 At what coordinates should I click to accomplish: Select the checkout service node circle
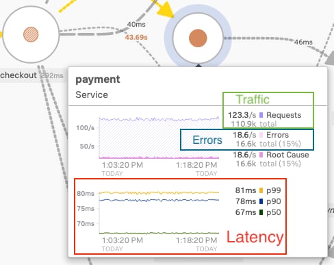tap(31, 34)
